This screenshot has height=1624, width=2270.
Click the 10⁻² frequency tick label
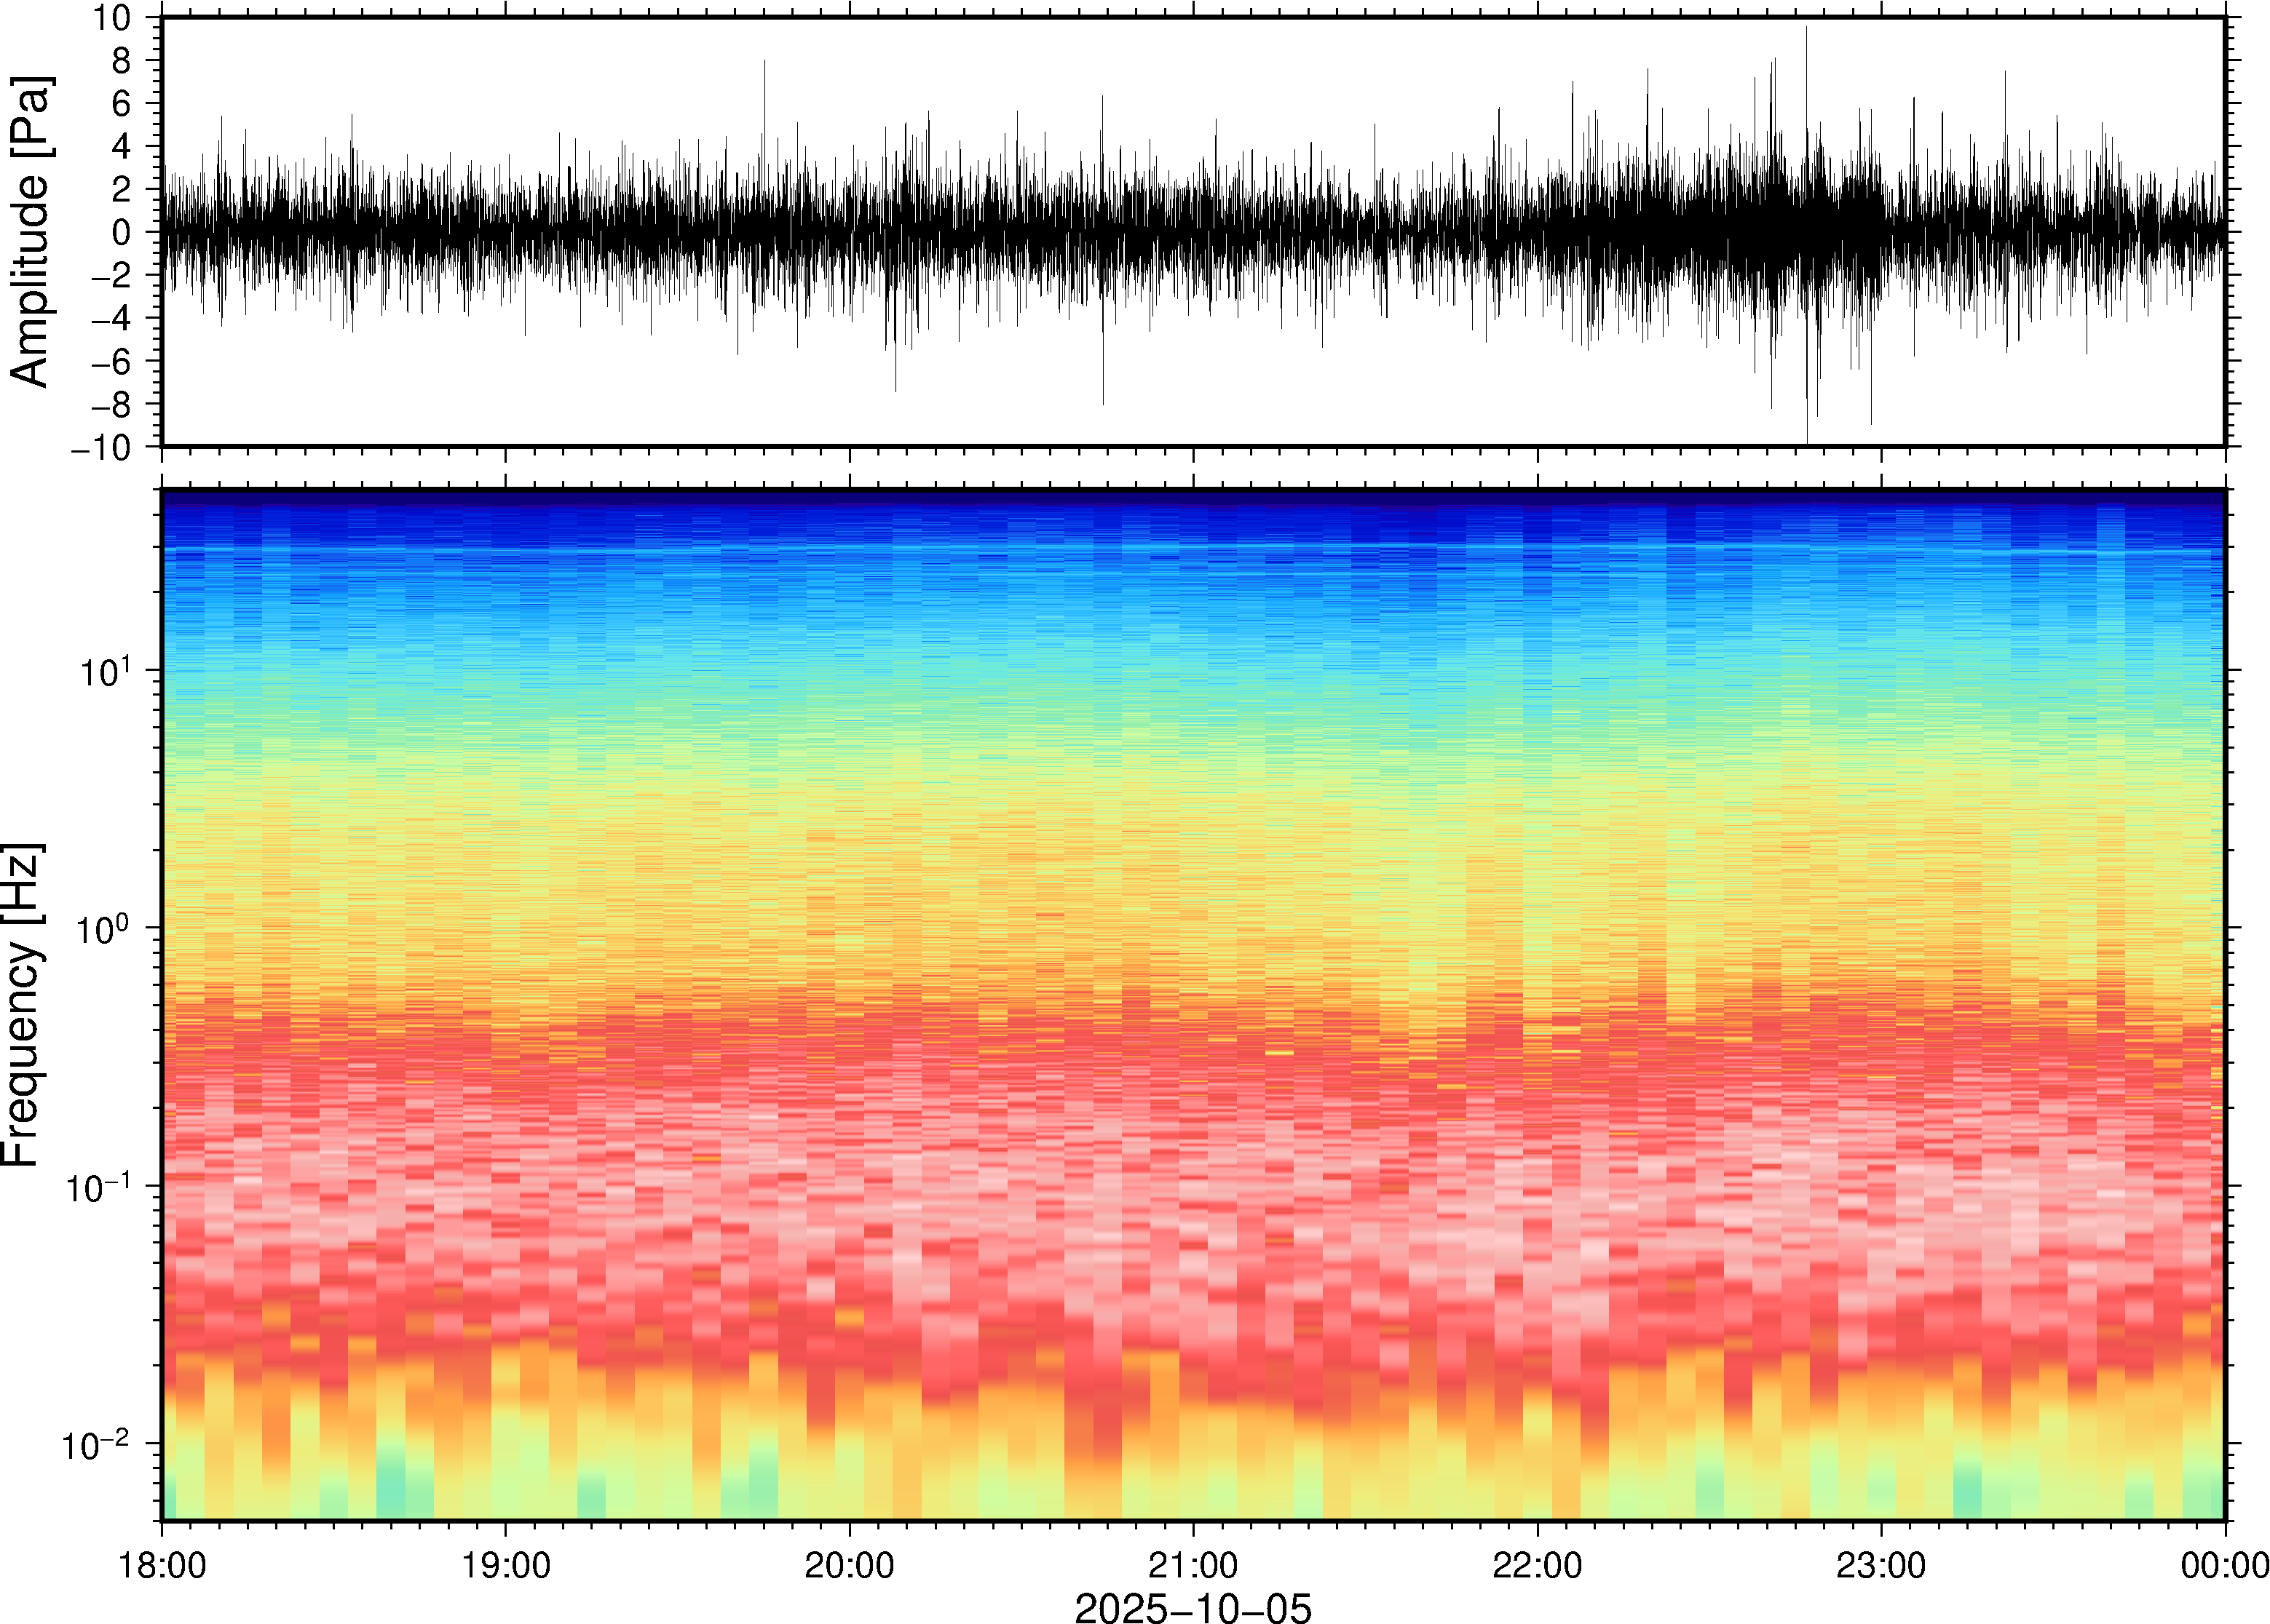[97, 1445]
